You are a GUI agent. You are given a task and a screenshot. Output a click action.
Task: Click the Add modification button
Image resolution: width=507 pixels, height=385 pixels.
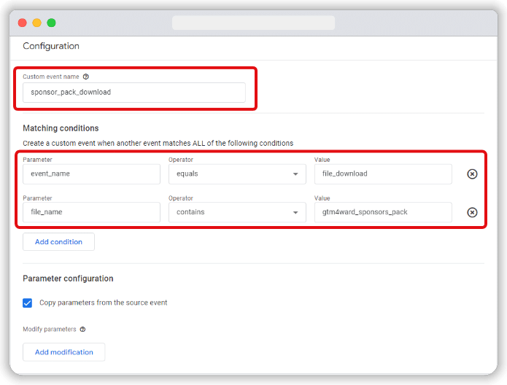(x=64, y=352)
